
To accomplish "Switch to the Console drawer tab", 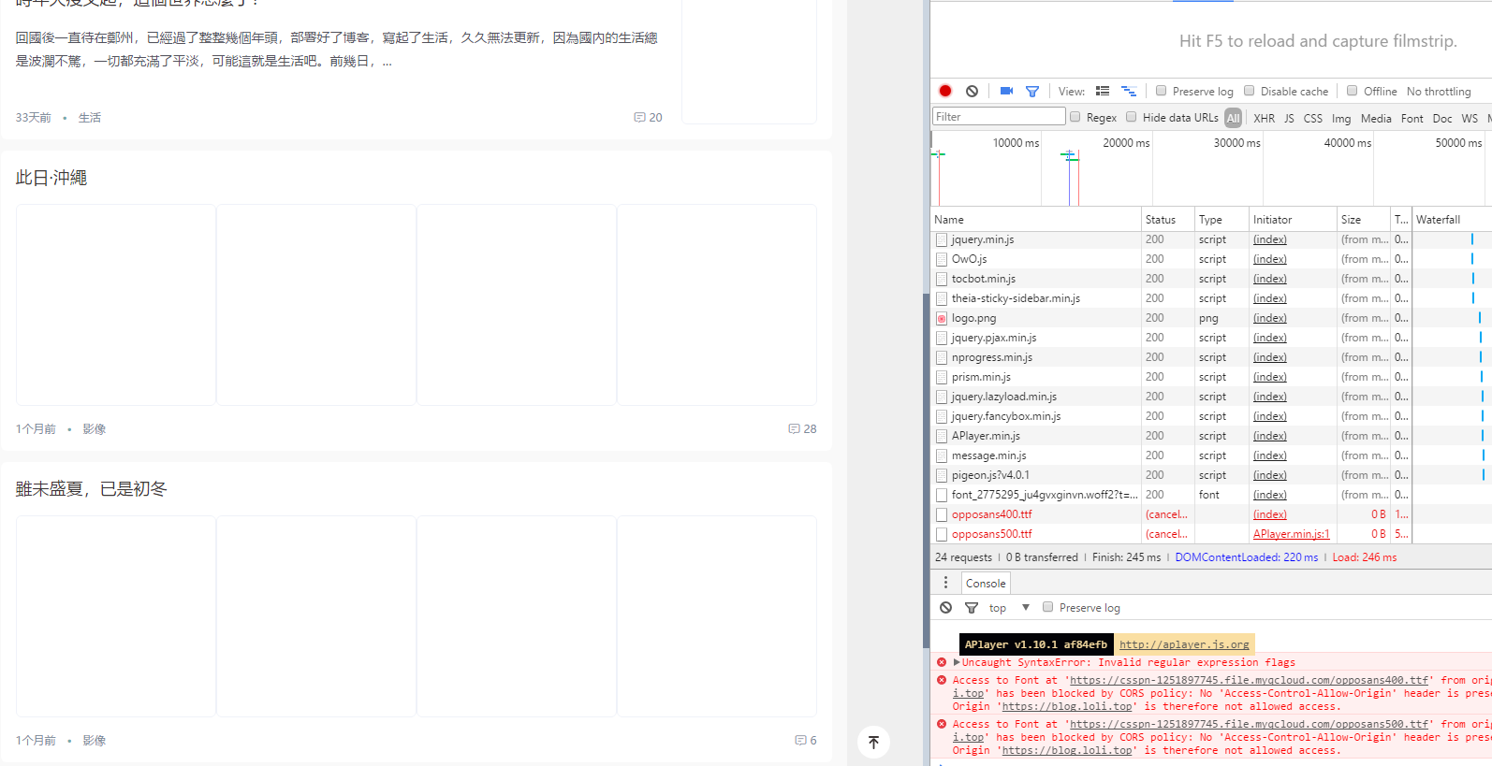I will click(986, 584).
